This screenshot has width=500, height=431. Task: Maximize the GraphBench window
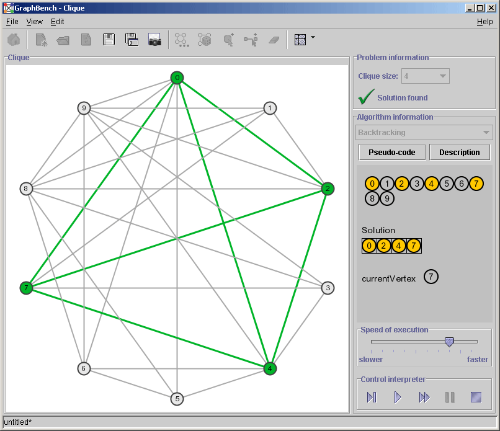tap(480, 8)
